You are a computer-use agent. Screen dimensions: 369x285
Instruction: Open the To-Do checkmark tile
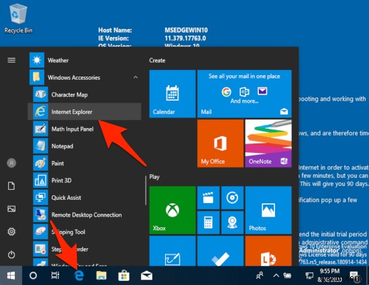point(220,251)
